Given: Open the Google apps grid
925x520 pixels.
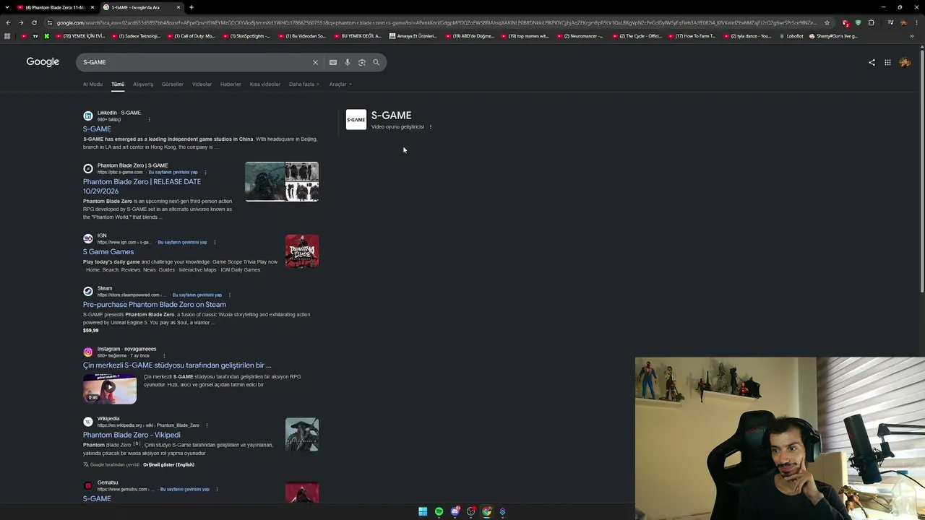Looking at the screenshot, I should coord(887,62).
